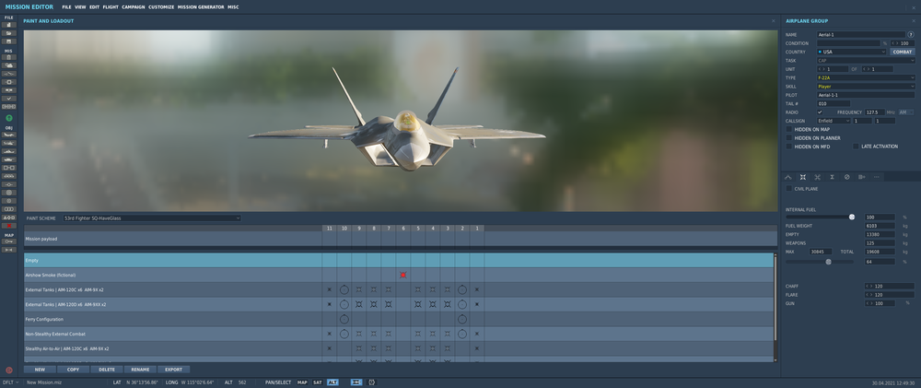Enable Hidden on MFD checkbox
The image size is (921, 388).
click(x=789, y=147)
